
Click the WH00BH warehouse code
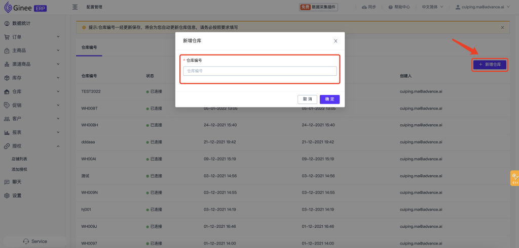tap(89, 125)
